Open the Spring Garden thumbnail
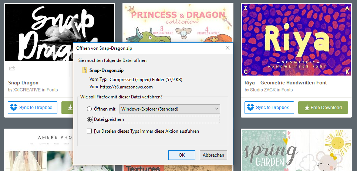The image size is (357, 171). tap(296, 150)
